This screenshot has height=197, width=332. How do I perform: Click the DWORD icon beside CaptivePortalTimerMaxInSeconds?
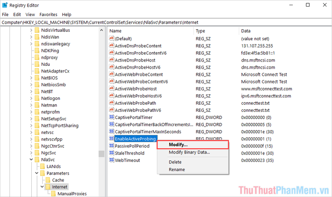point(111,131)
